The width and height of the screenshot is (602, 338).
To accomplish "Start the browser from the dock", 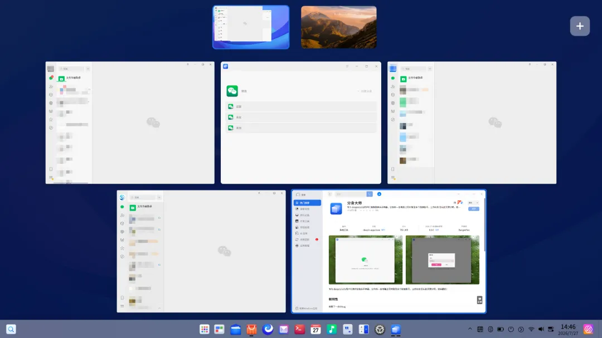I will 268,329.
